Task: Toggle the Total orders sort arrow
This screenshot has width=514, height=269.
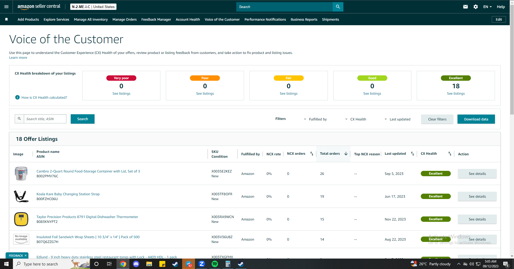Action: [x=346, y=154]
